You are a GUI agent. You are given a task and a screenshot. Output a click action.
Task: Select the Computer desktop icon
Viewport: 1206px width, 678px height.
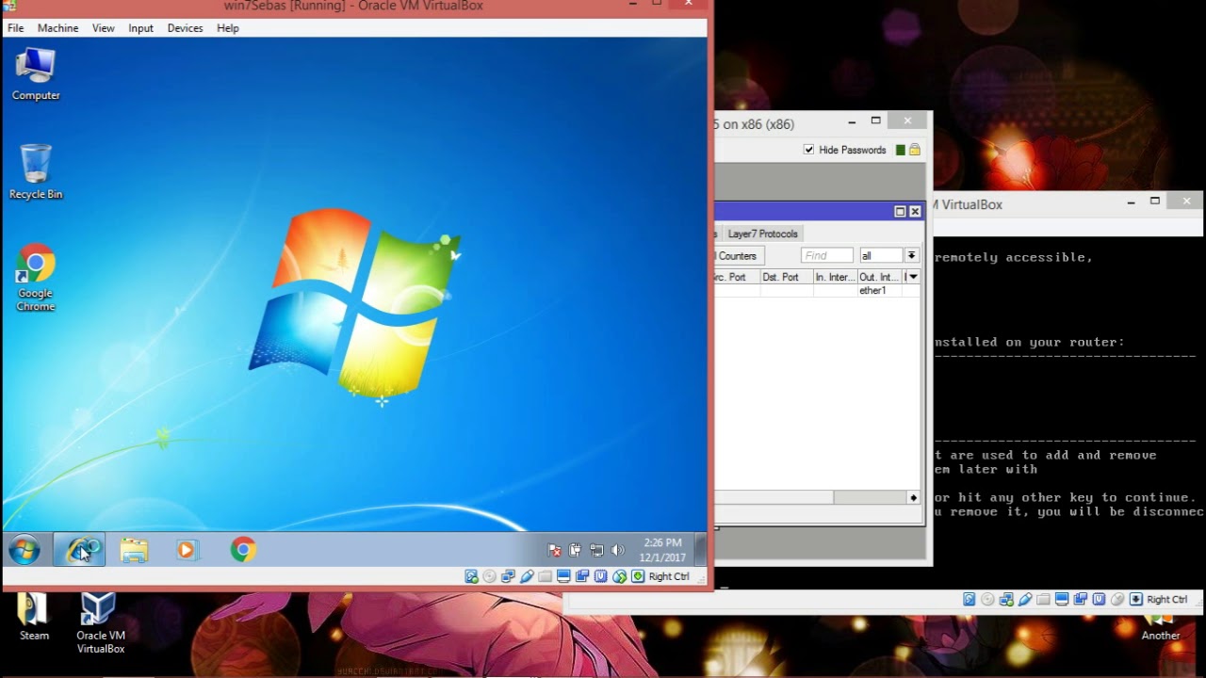(36, 73)
